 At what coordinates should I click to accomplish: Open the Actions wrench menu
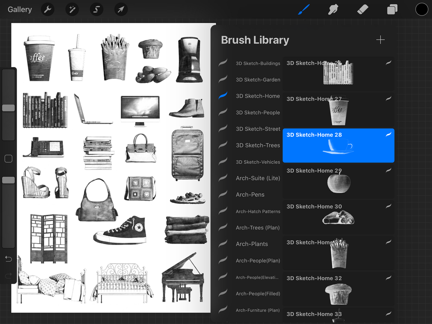point(48,9)
